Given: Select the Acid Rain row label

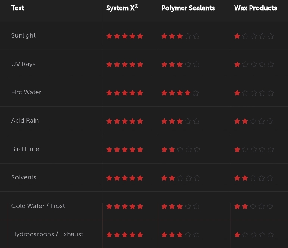Looking at the screenshot, I should coord(25,121).
